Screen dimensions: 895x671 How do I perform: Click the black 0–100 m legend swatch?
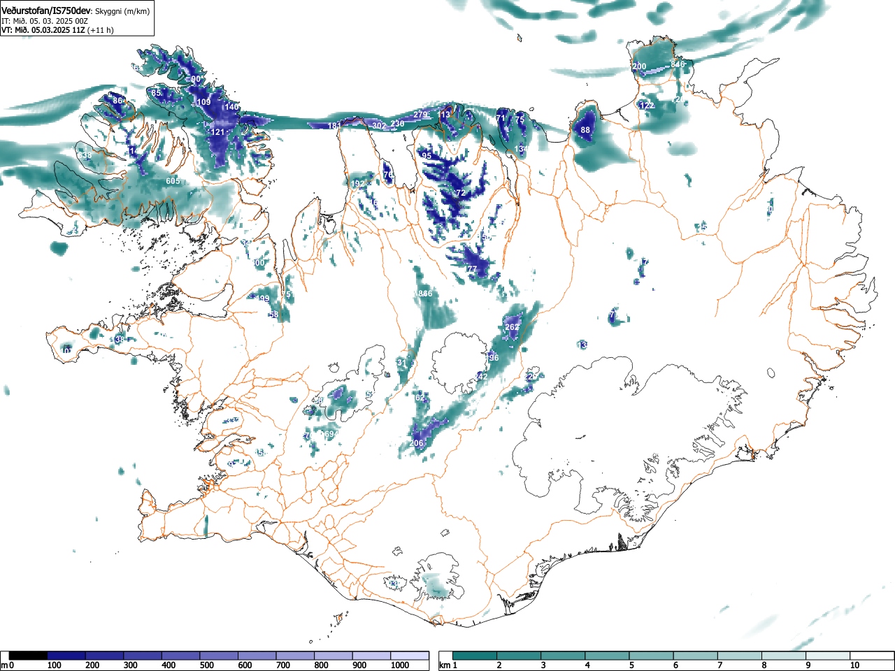(x=29, y=656)
